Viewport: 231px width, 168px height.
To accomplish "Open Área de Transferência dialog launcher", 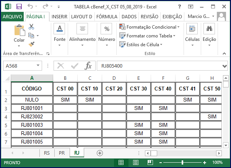I will point(48,54).
